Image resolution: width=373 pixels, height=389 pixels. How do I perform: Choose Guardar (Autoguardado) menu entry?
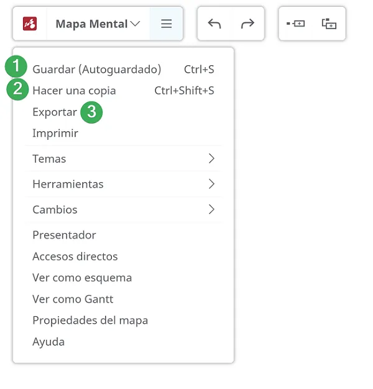123,69
